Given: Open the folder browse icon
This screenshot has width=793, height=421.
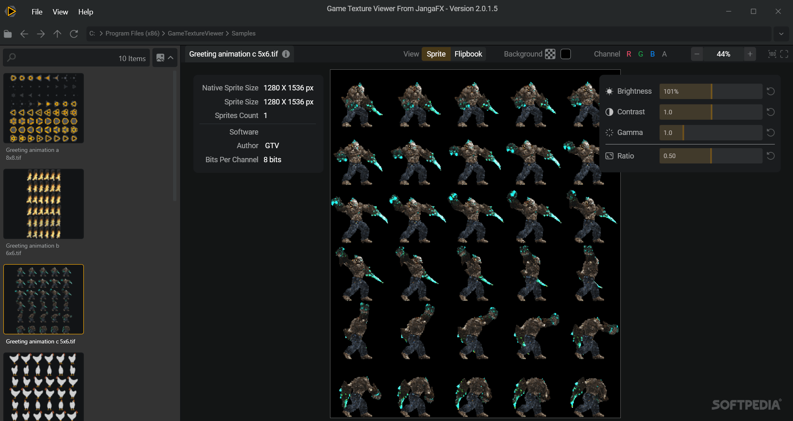Looking at the screenshot, I should (x=8, y=34).
